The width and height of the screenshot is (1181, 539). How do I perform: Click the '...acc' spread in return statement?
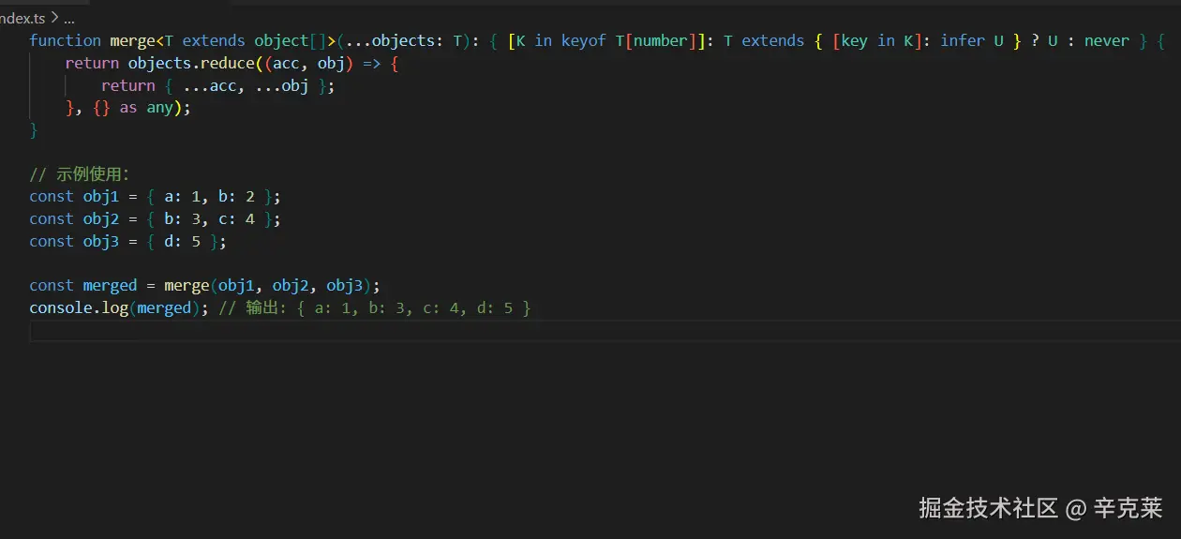click(x=200, y=86)
